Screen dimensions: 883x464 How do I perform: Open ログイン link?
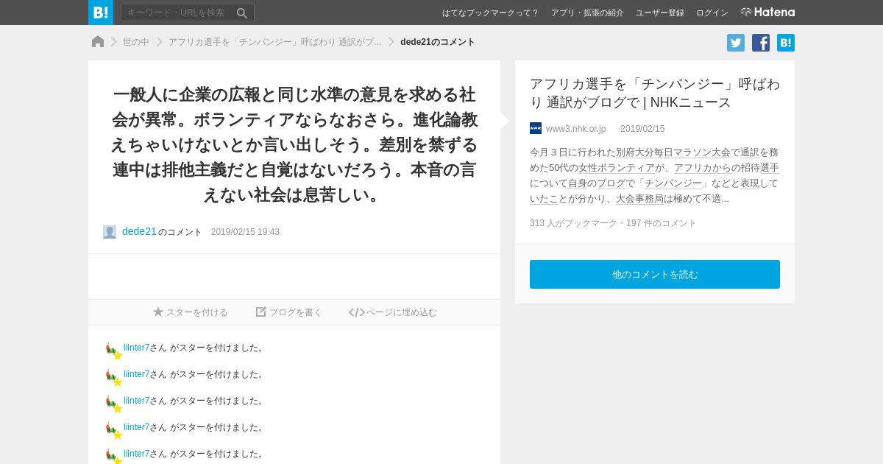pos(712,13)
